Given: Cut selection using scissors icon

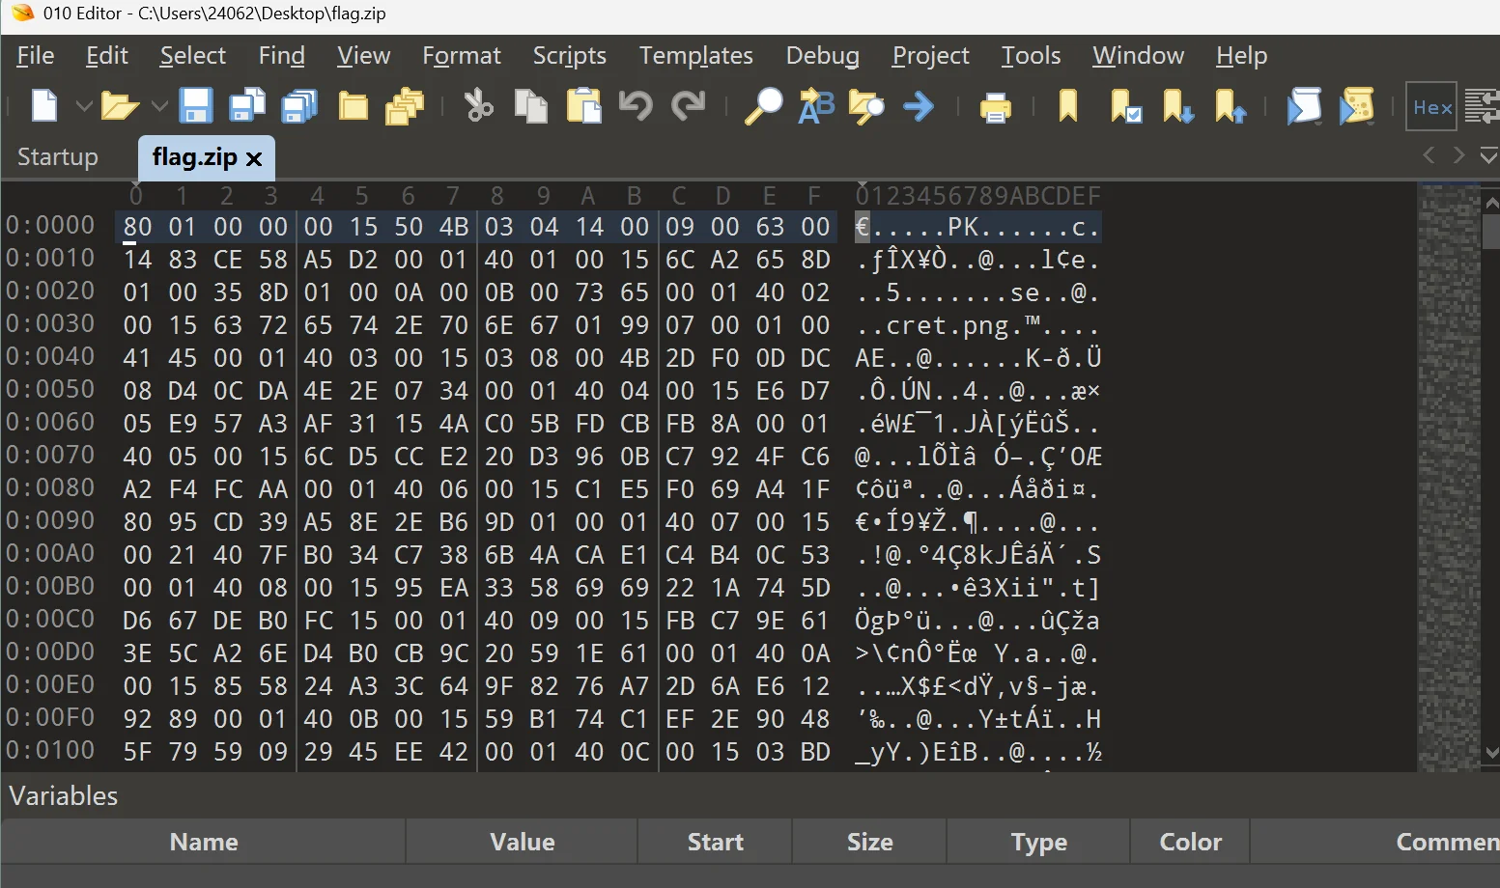Looking at the screenshot, I should (x=478, y=105).
